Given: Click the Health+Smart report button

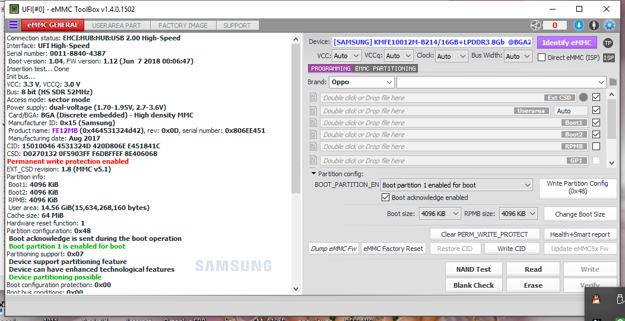Looking at the screenshot, I should (x=579, y=234).
